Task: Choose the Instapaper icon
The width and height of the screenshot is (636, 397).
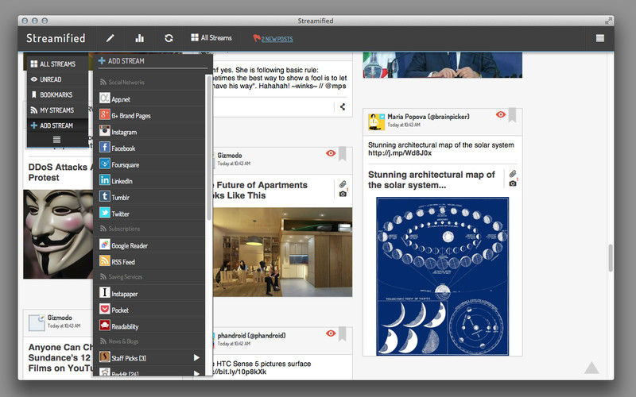Action: click(x=105, y=292)
